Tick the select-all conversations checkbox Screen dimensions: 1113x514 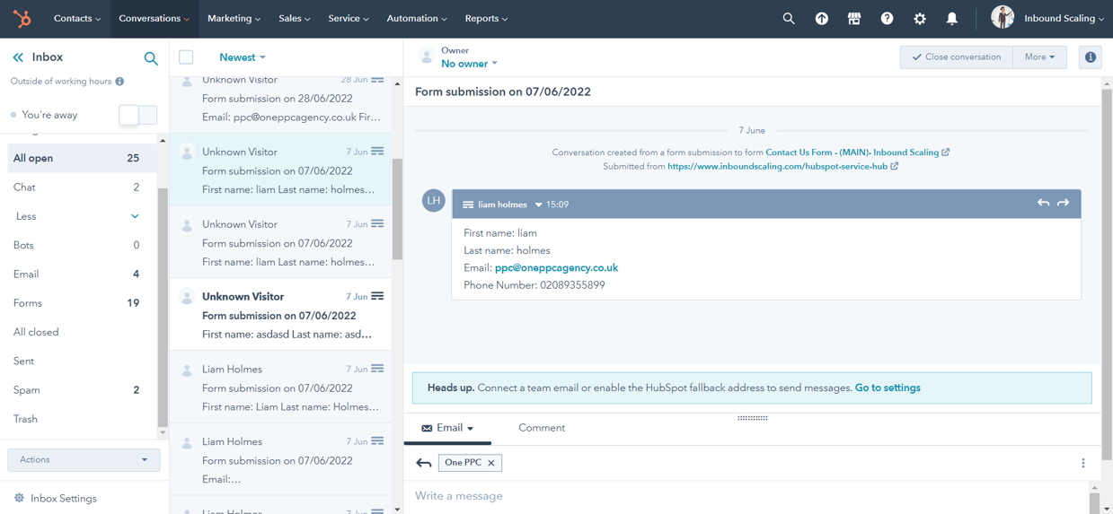(186, 57)
